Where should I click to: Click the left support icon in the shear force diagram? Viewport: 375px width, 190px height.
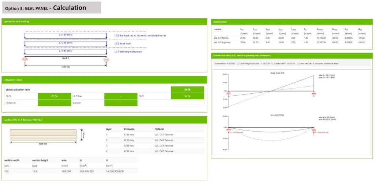pyautogui.click(x=229, y=93)
